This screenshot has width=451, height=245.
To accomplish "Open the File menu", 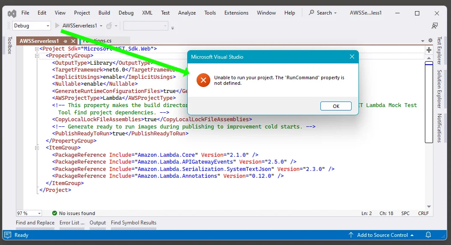I will click(25, 13).
